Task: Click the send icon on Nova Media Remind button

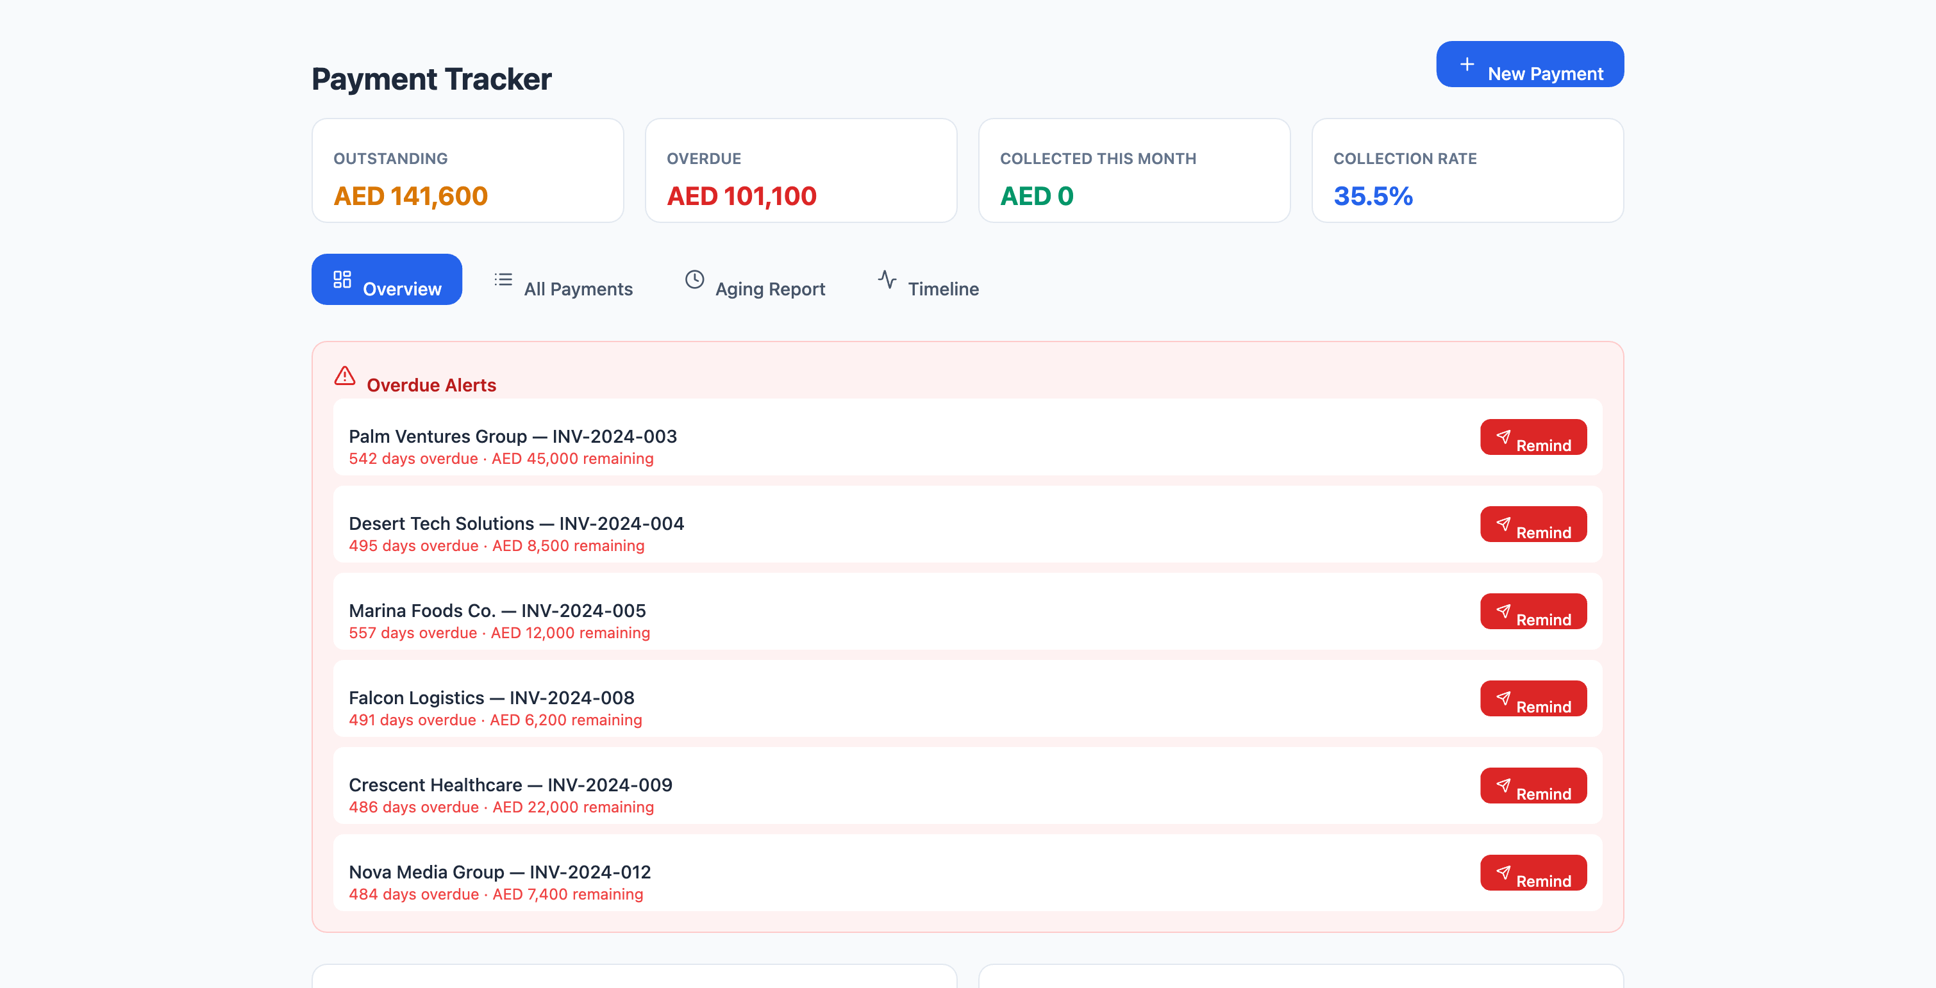Action: (1504, 872)
